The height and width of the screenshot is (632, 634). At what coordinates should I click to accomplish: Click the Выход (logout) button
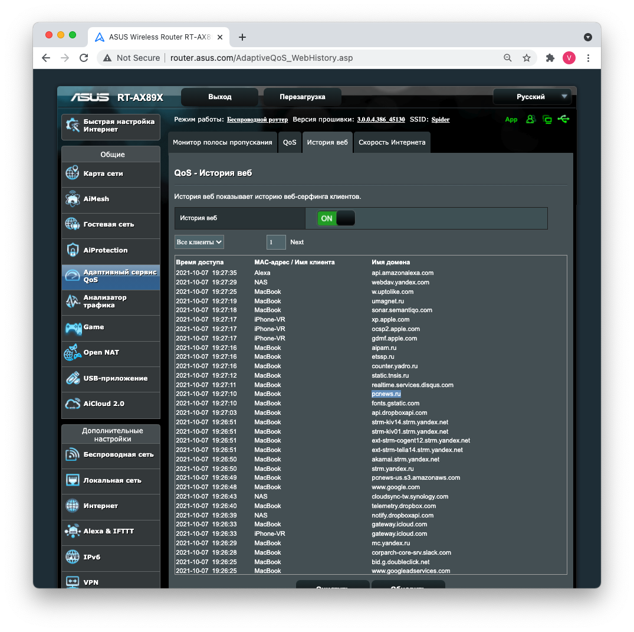click(x=219, y=97)
